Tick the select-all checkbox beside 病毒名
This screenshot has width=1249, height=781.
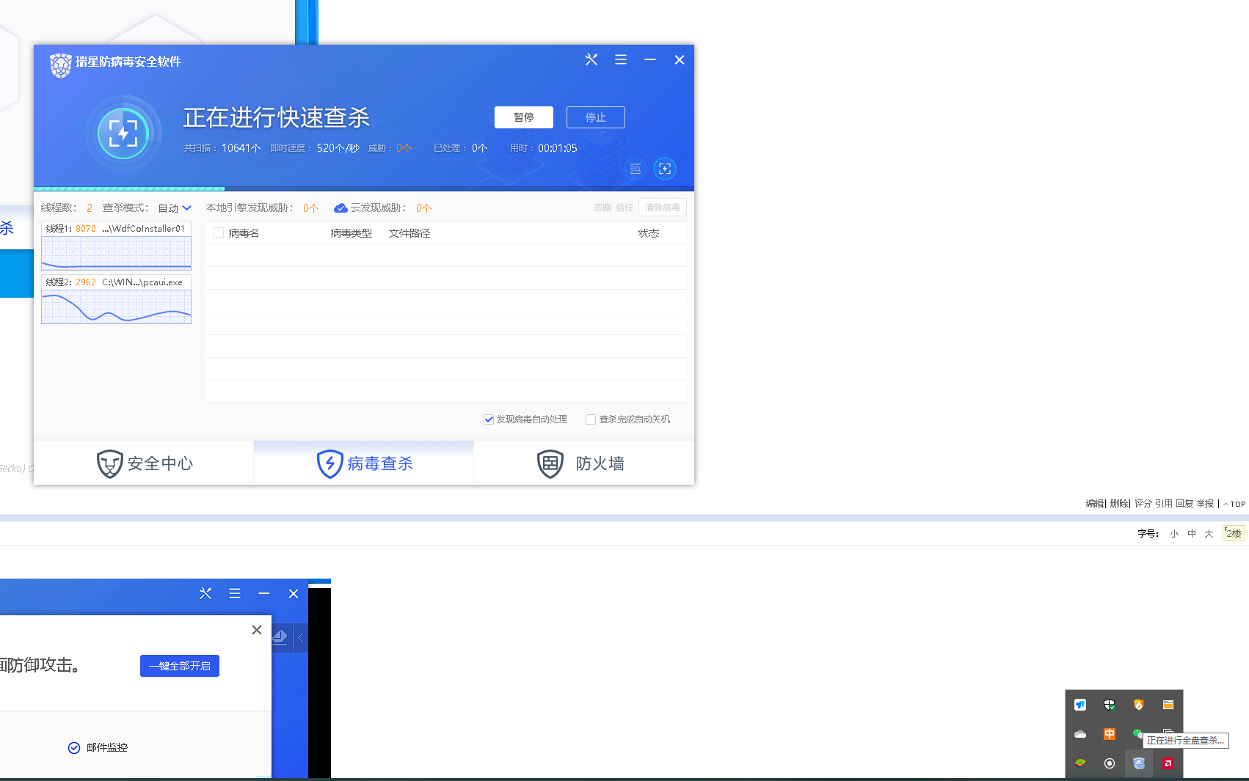[x=219, y=233]
